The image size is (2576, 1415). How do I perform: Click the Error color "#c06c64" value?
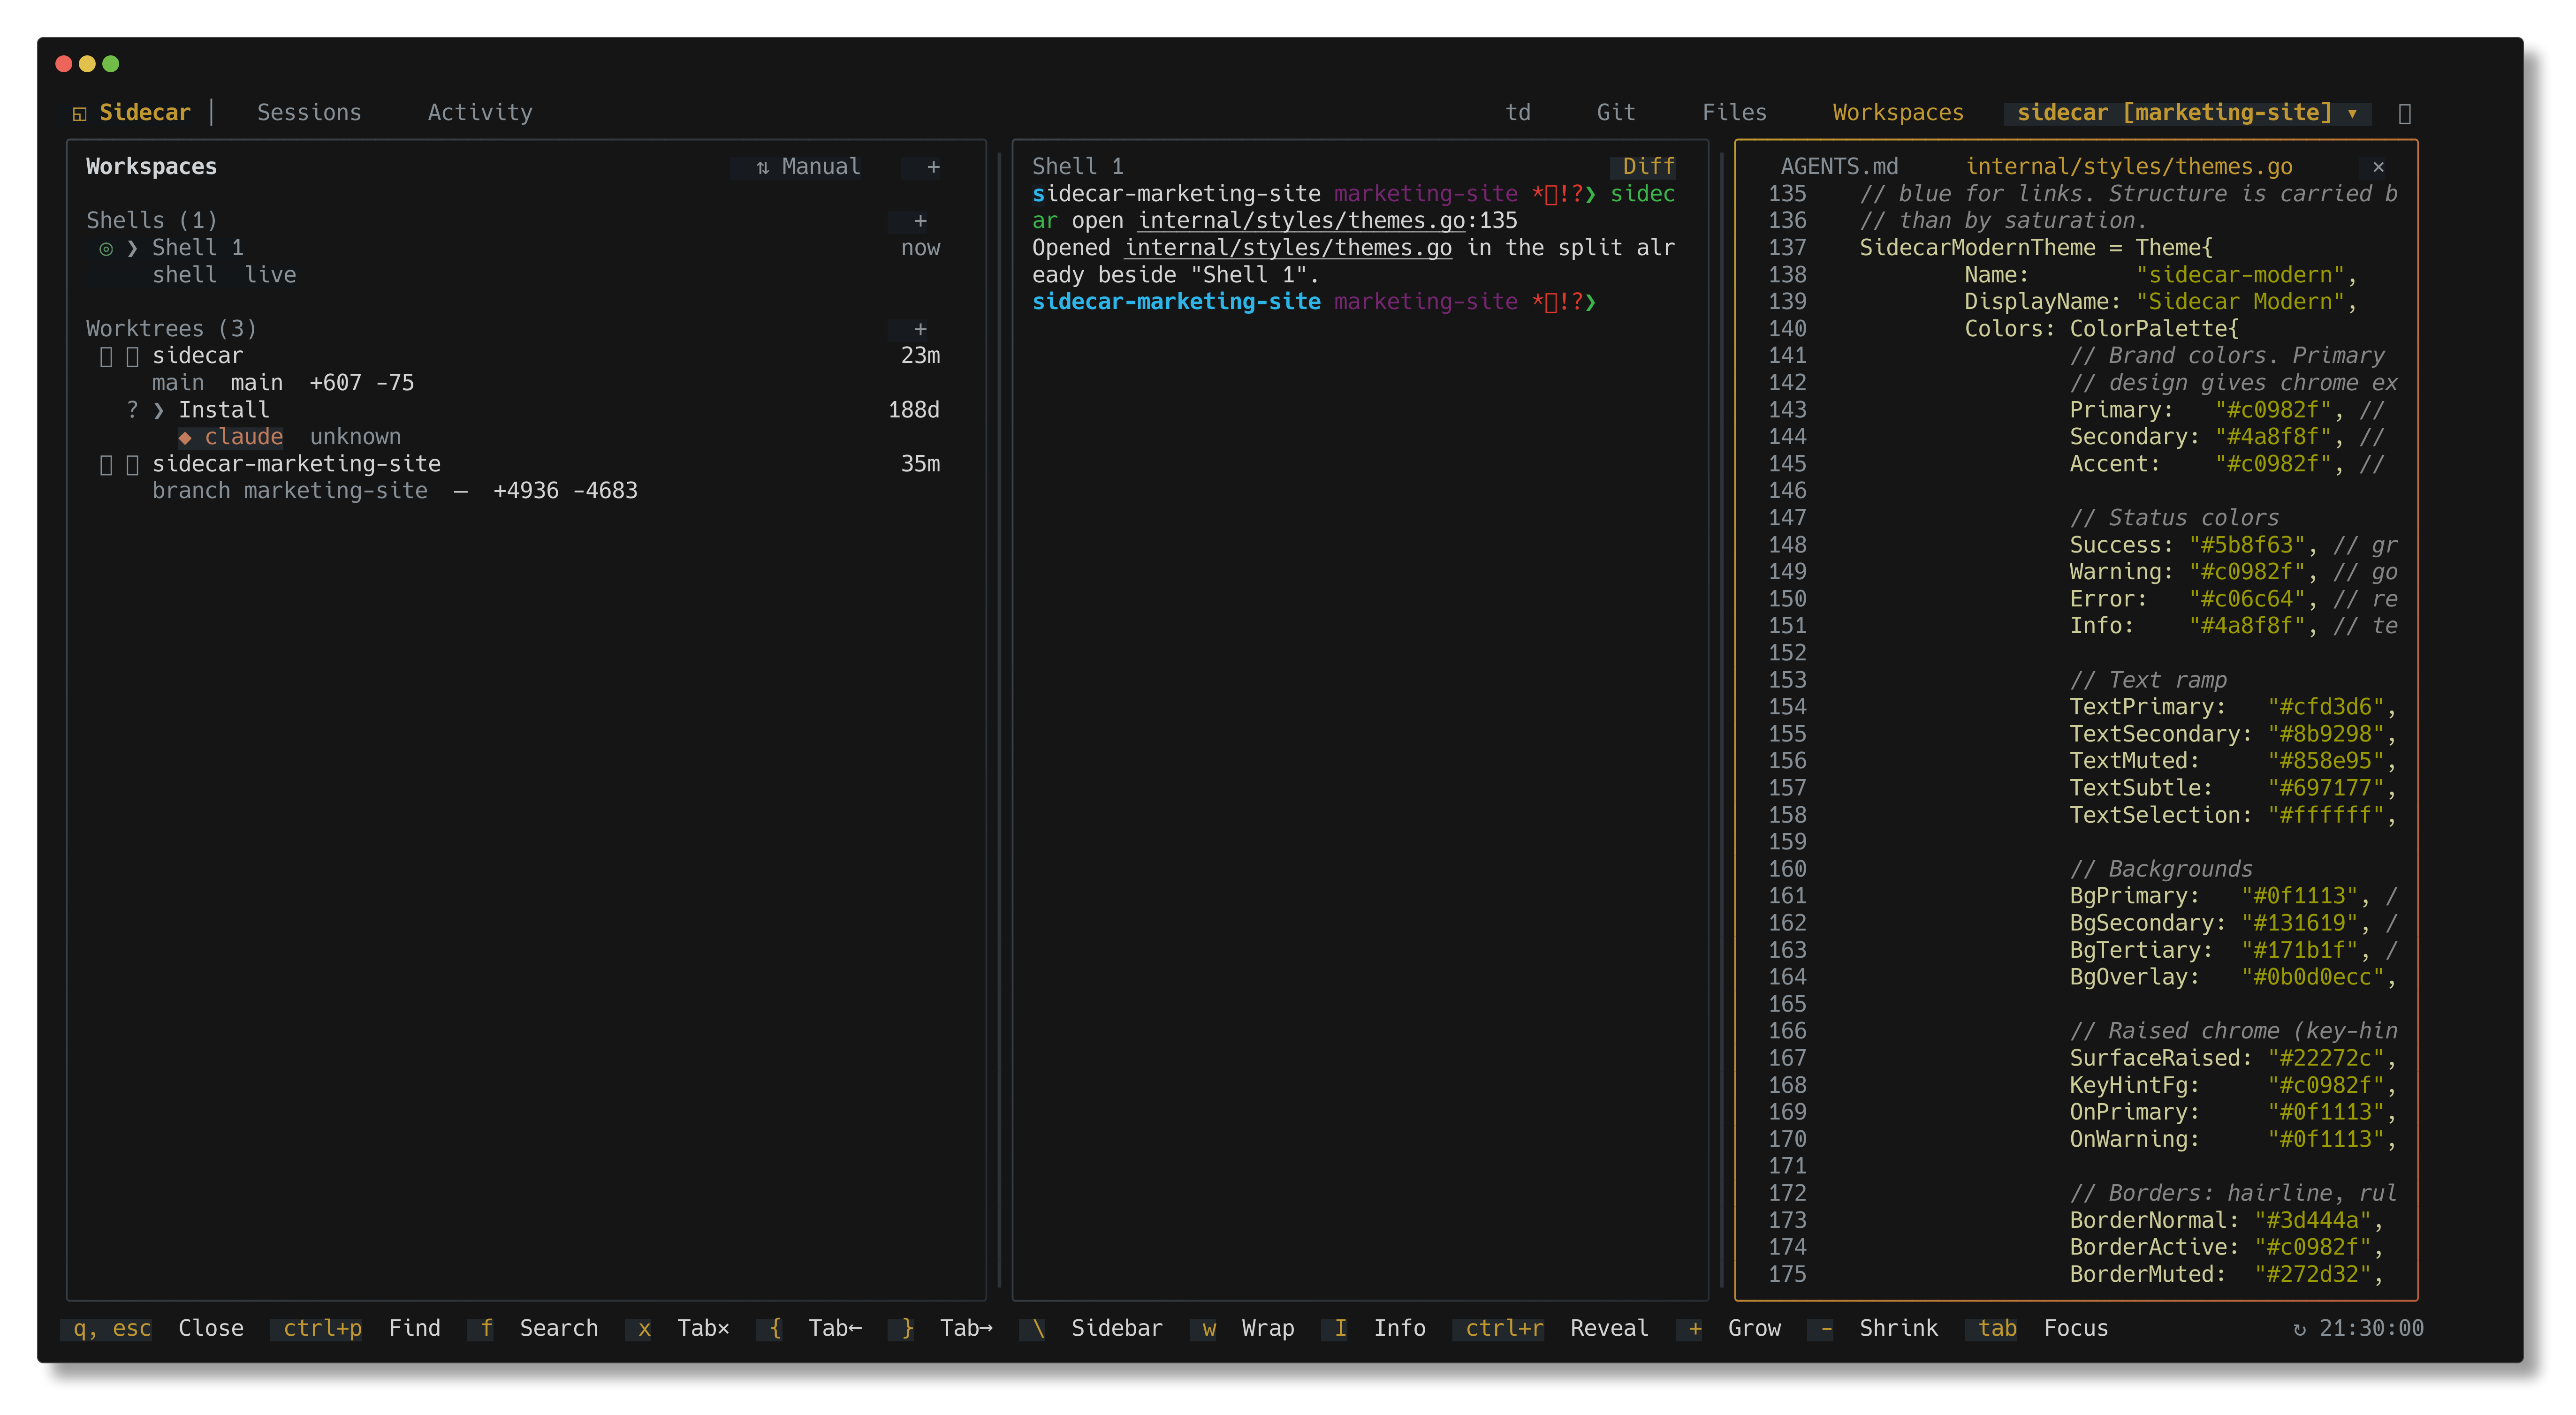point(2247,599)
